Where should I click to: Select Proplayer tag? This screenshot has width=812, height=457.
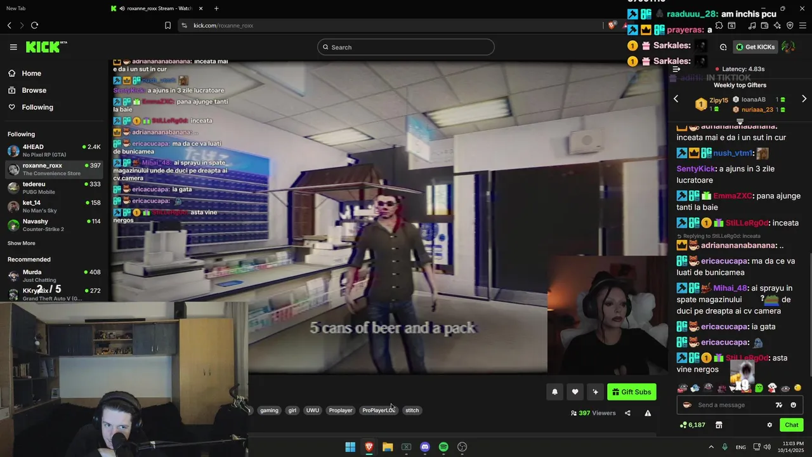click(341, 410)
